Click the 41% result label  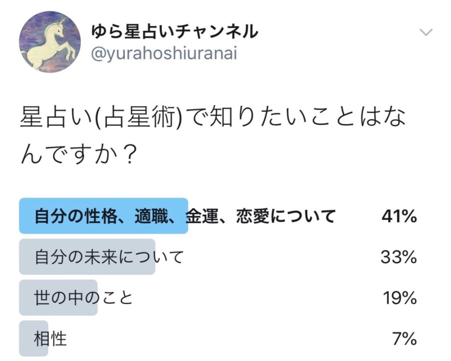399,216
